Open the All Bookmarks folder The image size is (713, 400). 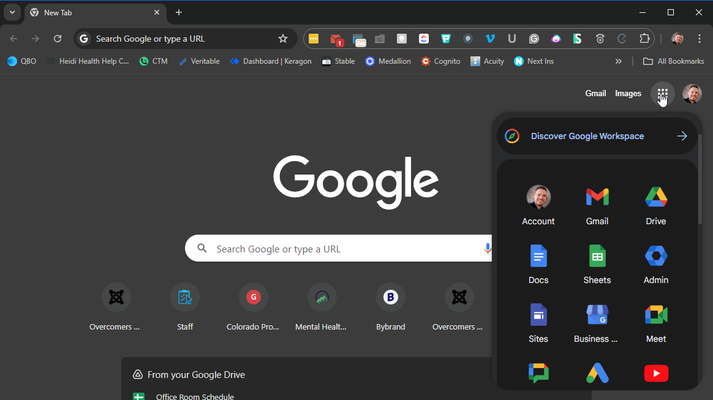[673, 61]
